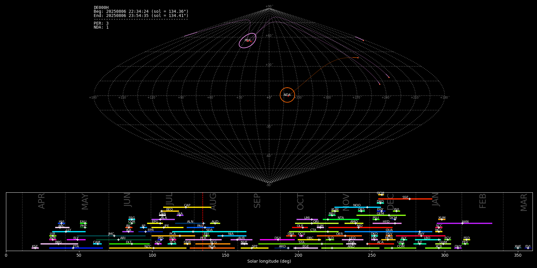
Task: Click the NZC shower label
Action: (x=148, y=247)
